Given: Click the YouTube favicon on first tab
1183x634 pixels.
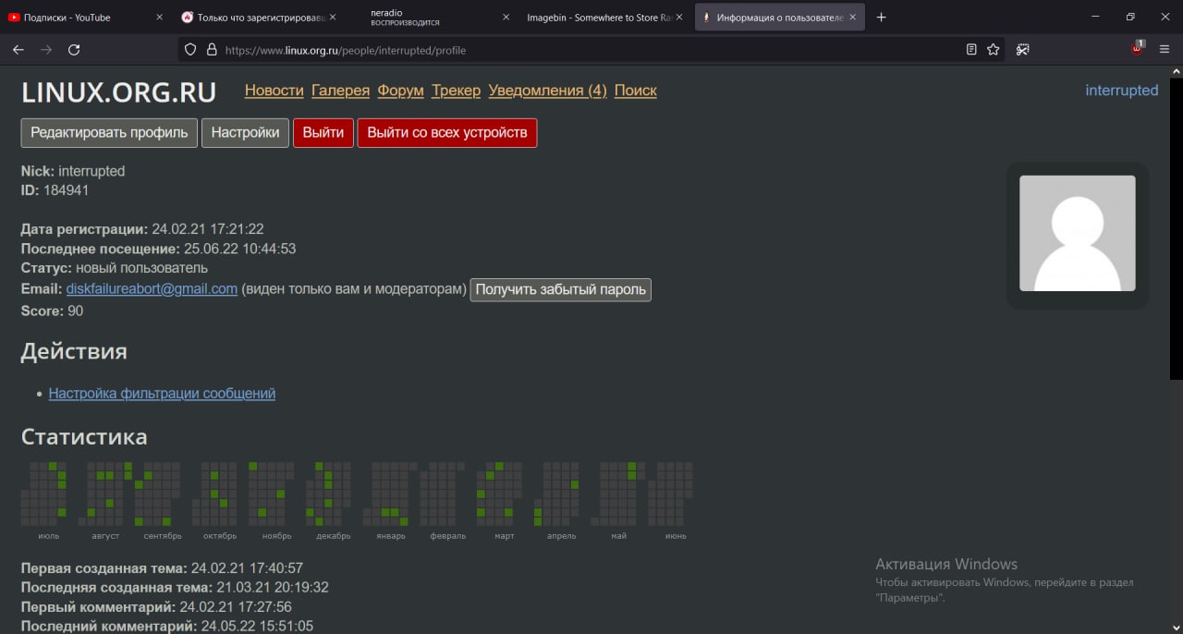Looking at the screenshot, I should pyautogui.click(x=14, y=18).
